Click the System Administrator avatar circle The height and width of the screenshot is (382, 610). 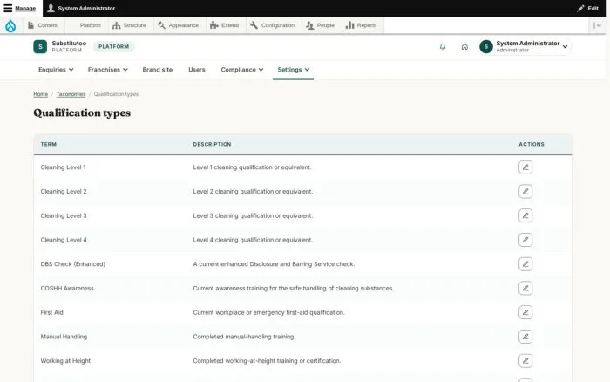click(x=486, y=47)
